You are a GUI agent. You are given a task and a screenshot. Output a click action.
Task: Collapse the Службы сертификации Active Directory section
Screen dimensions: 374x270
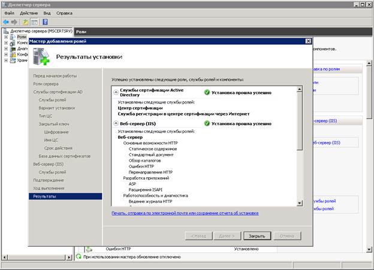click(116, 92)
